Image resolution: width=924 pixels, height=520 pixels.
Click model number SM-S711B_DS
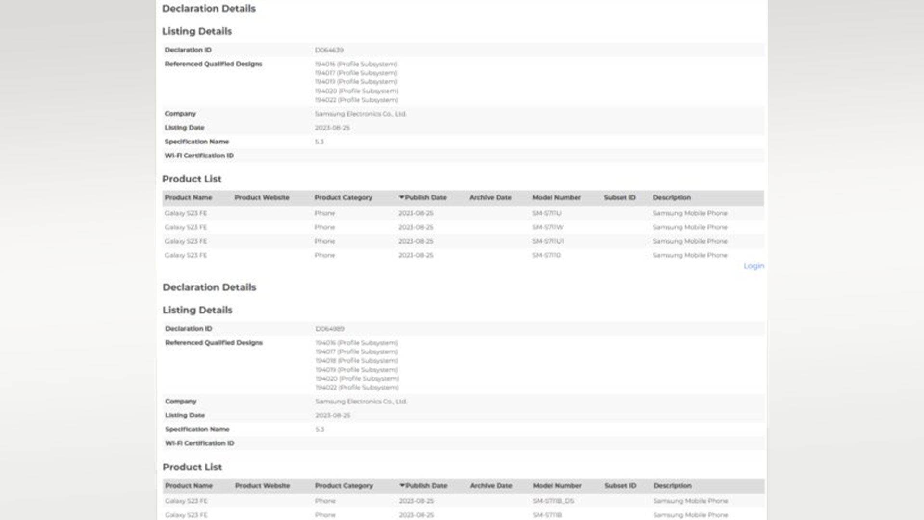pos(553,501)
